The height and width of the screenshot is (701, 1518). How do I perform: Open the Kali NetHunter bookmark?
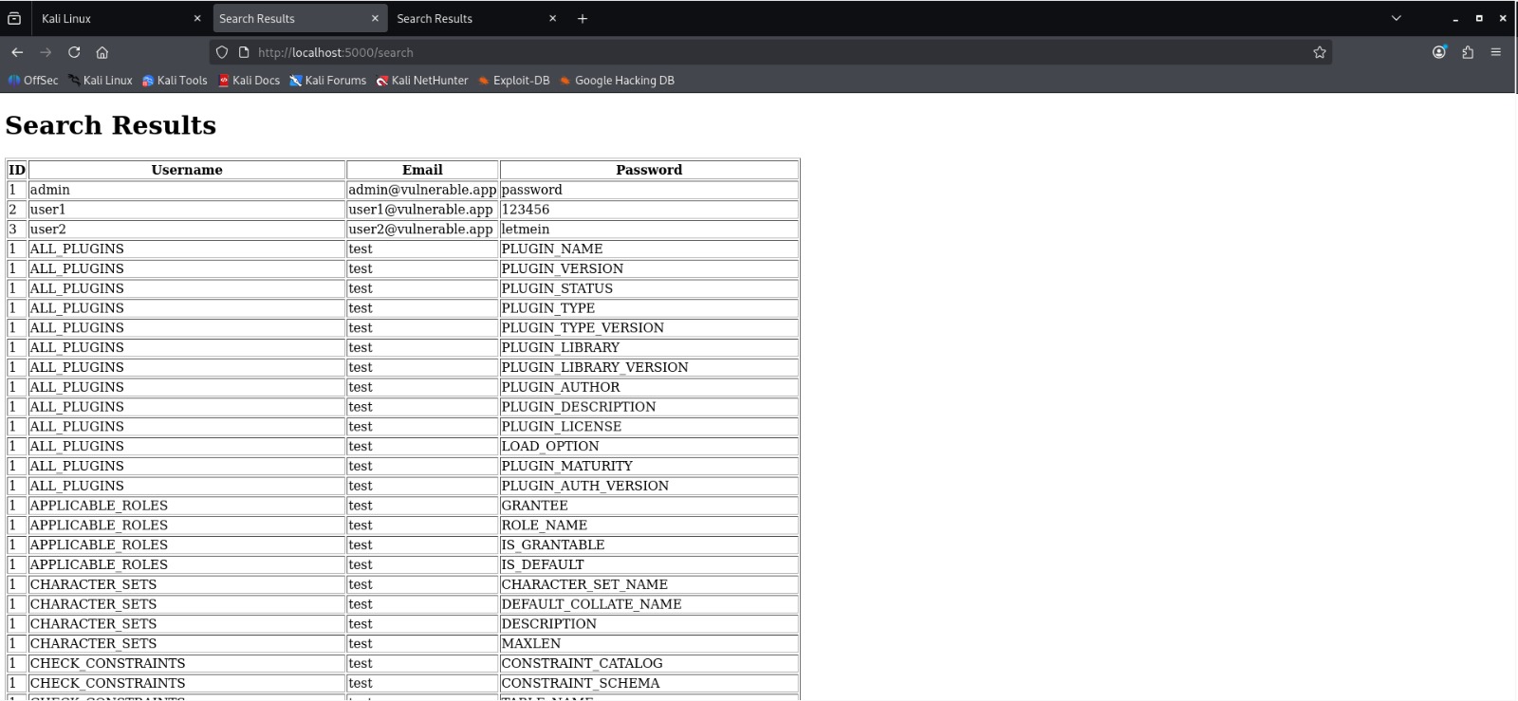(x=422, y=81)
